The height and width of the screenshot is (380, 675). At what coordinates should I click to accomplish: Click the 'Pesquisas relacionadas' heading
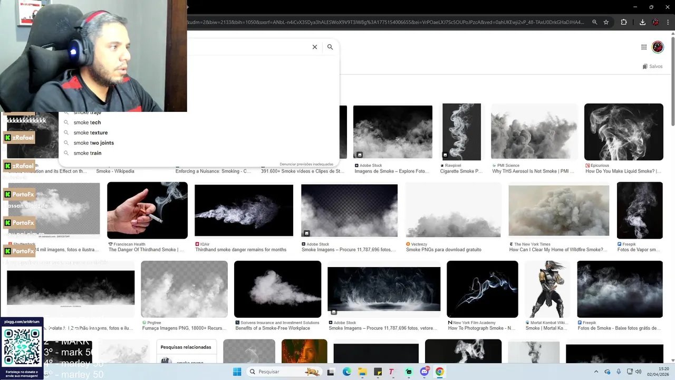[x=186, y=347]
